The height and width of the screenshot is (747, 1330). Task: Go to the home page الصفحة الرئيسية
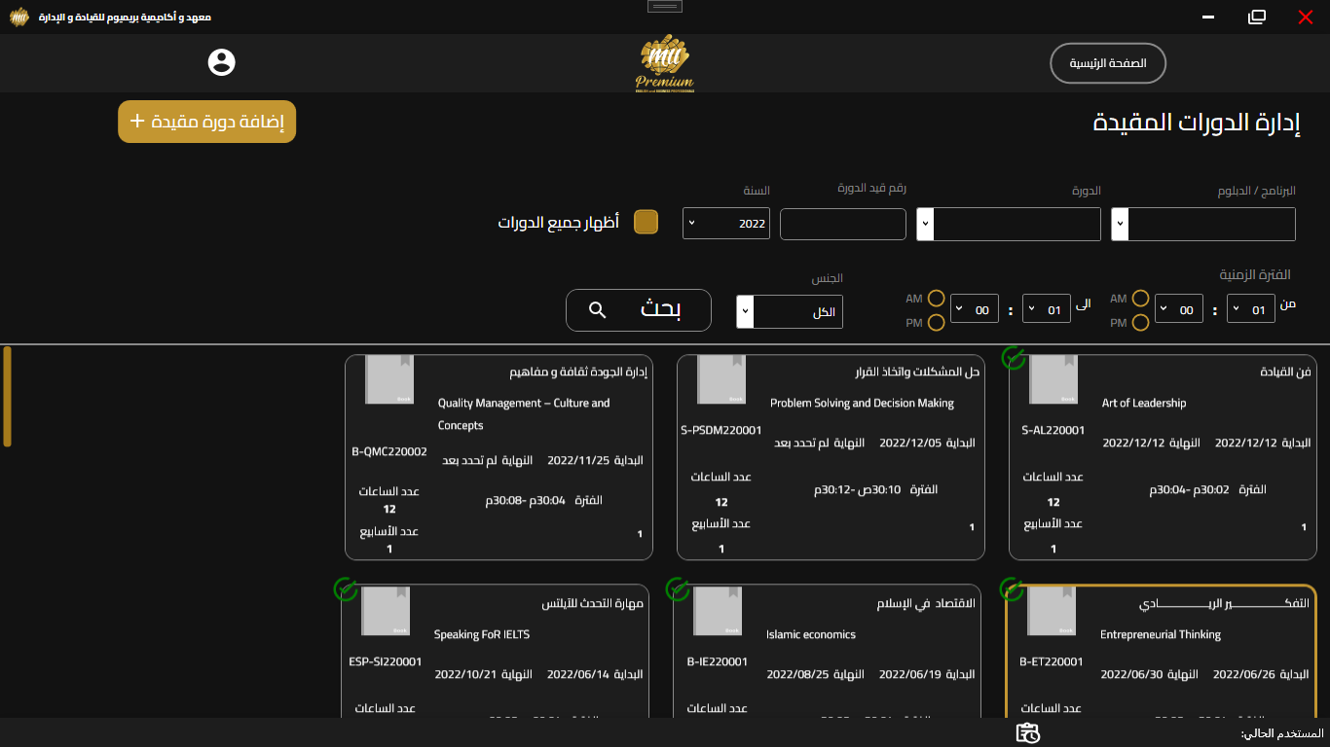[1108, 63]
